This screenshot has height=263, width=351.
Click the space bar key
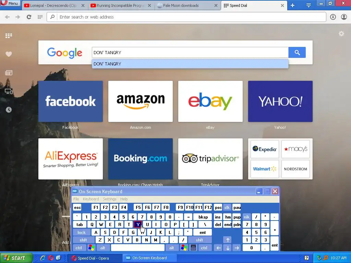pyautogui.click(x=138, y=248)
